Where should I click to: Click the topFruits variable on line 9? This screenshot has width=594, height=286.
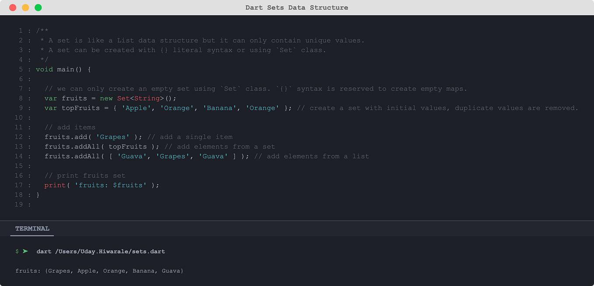click(x=80, y=108)
